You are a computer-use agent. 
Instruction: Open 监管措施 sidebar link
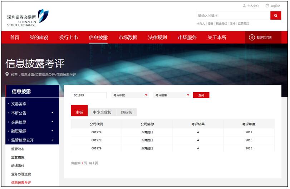point(18,158)
